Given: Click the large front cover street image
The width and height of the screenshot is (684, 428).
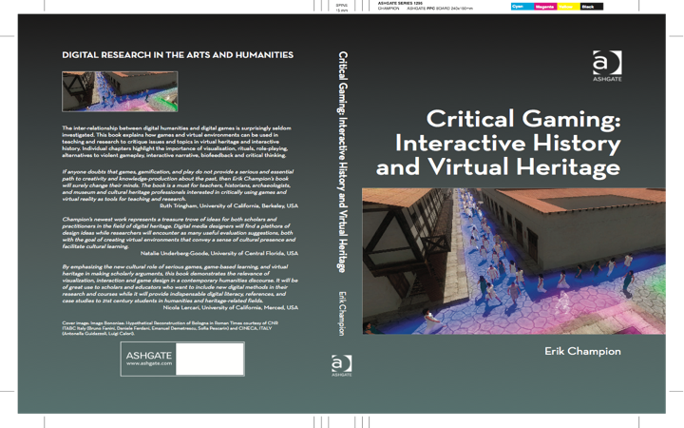Looking at the screenshot, I should point(514,262).
